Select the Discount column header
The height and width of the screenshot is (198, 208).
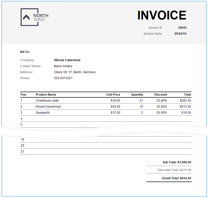click(x=161, y=94)
